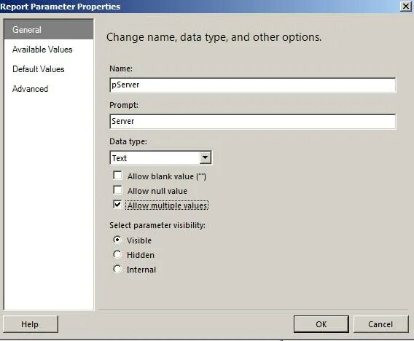Open the General page
This screenshot has width=414, height=341.
(x=49, y=30)
